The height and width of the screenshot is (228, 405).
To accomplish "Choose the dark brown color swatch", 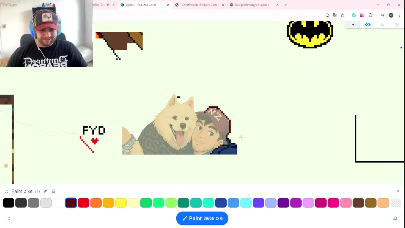I will coord(358,203).
